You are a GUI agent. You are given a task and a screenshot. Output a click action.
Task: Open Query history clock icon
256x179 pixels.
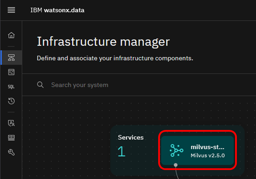(11, 101)
